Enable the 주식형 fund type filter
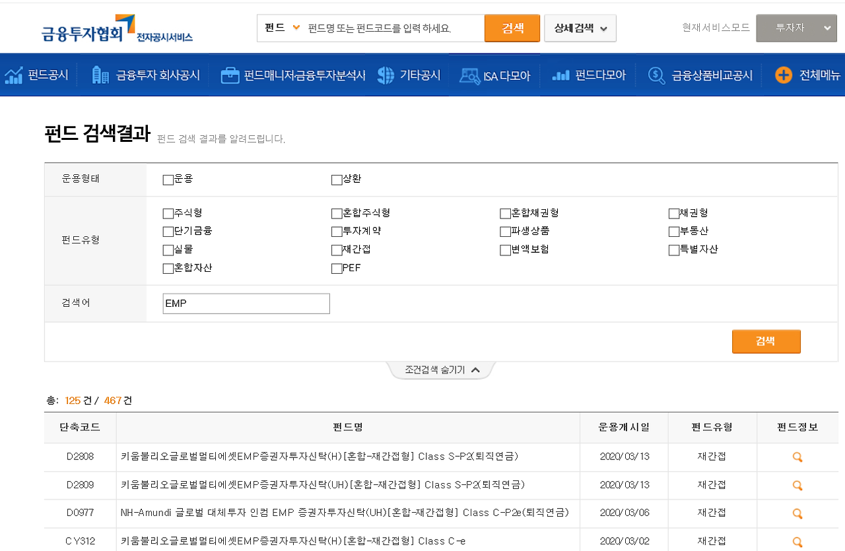The width and height of the screenshot is (845, 551). pos(168,213)
